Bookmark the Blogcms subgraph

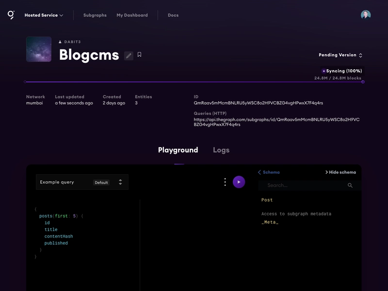click(139, 54)
